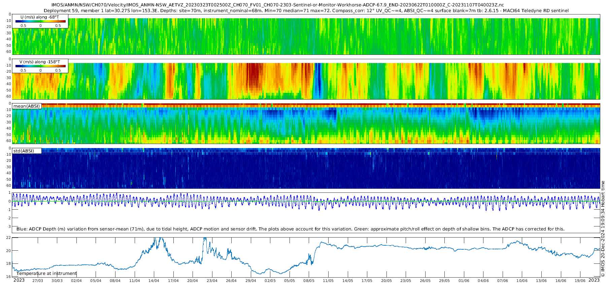Image resolution: width=606 pixels, height=286 pixels.
Task: Click the 'Temperature at instrument' label
Action: click(x=46, y=274)
